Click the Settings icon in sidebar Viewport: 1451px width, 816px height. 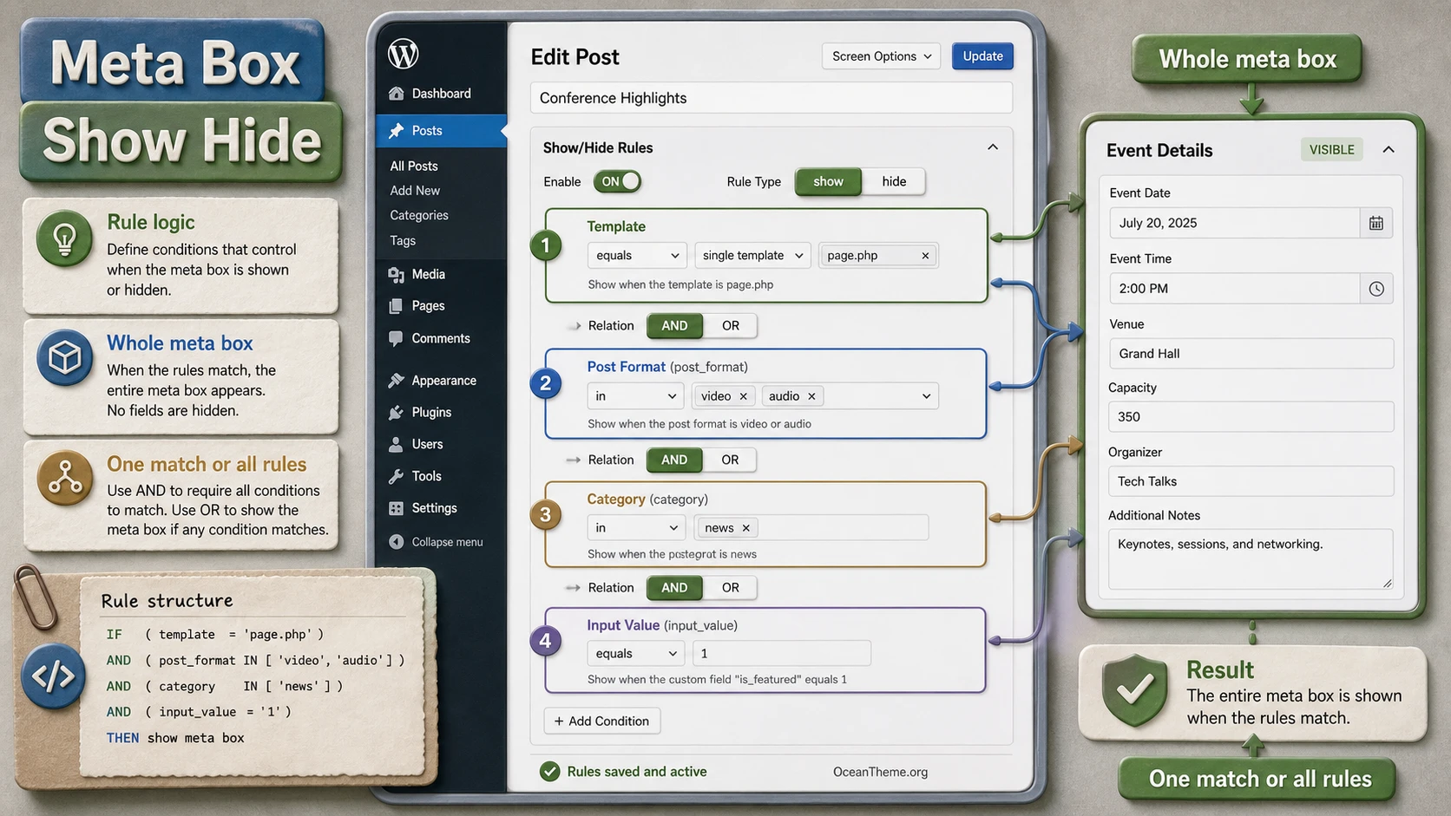coord(397,508)
